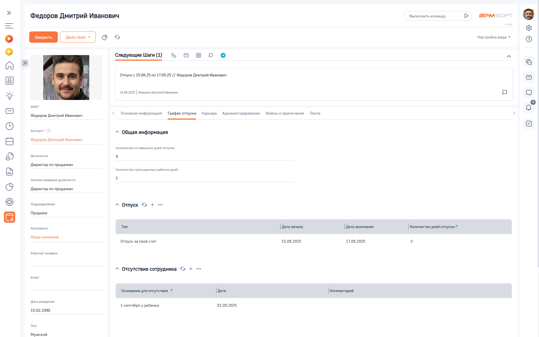Open Настройка вида dropdown
The image size is (539, 337).
tap(494, 37)
